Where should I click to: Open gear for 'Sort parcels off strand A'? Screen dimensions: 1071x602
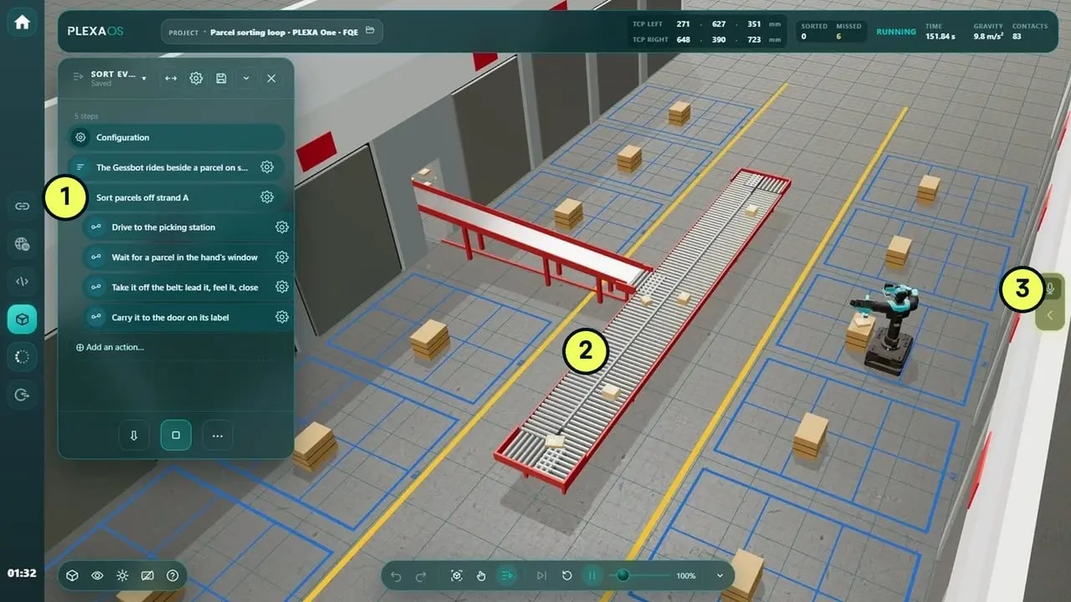(x=267, y=196)
